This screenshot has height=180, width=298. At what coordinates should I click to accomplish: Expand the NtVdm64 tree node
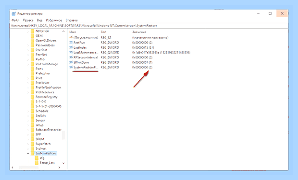[x=28, y=31]
